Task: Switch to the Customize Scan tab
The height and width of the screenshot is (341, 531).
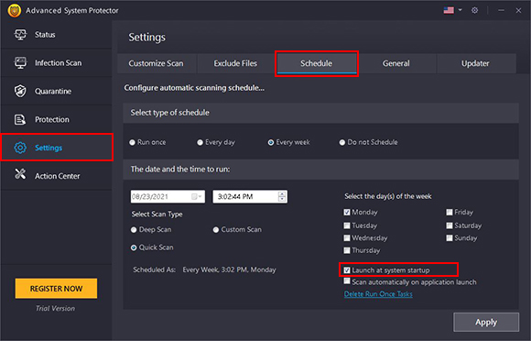Action: coord(157,63)
